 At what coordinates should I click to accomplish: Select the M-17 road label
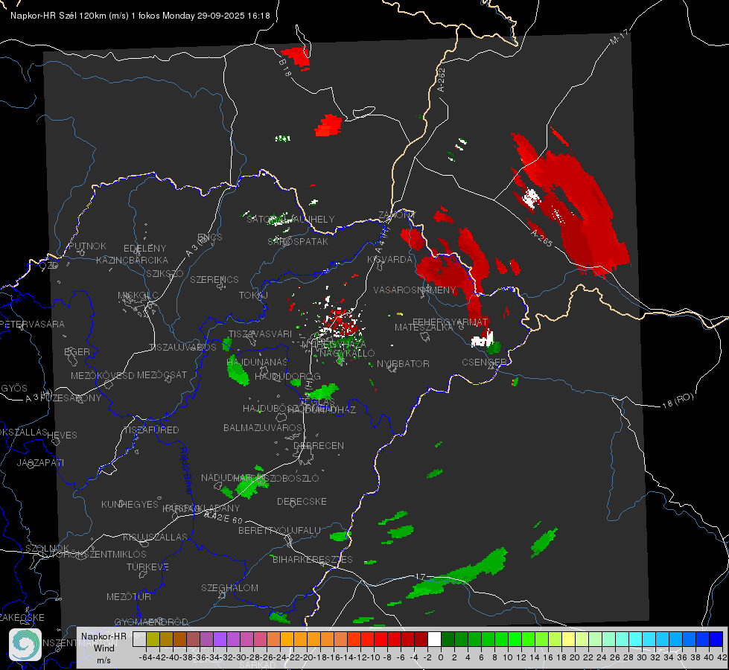point(619,37)
